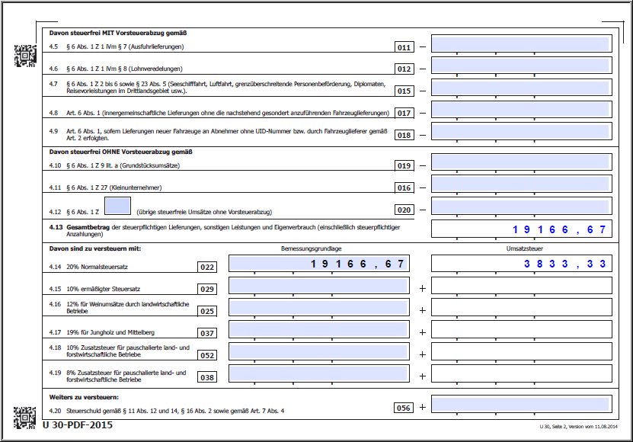Click heading 'Davon steuerfrei OHNE Vorsteuerabzug gemäß'
Viewport: 633px width, 442px height.
point(120,152)
